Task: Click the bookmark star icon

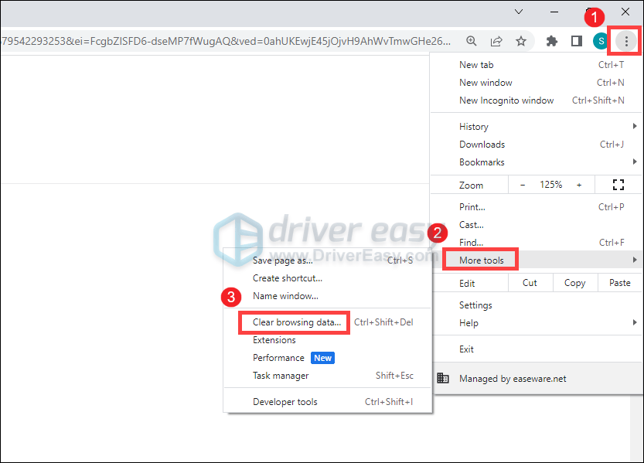Action: click(x=521, y=41)
